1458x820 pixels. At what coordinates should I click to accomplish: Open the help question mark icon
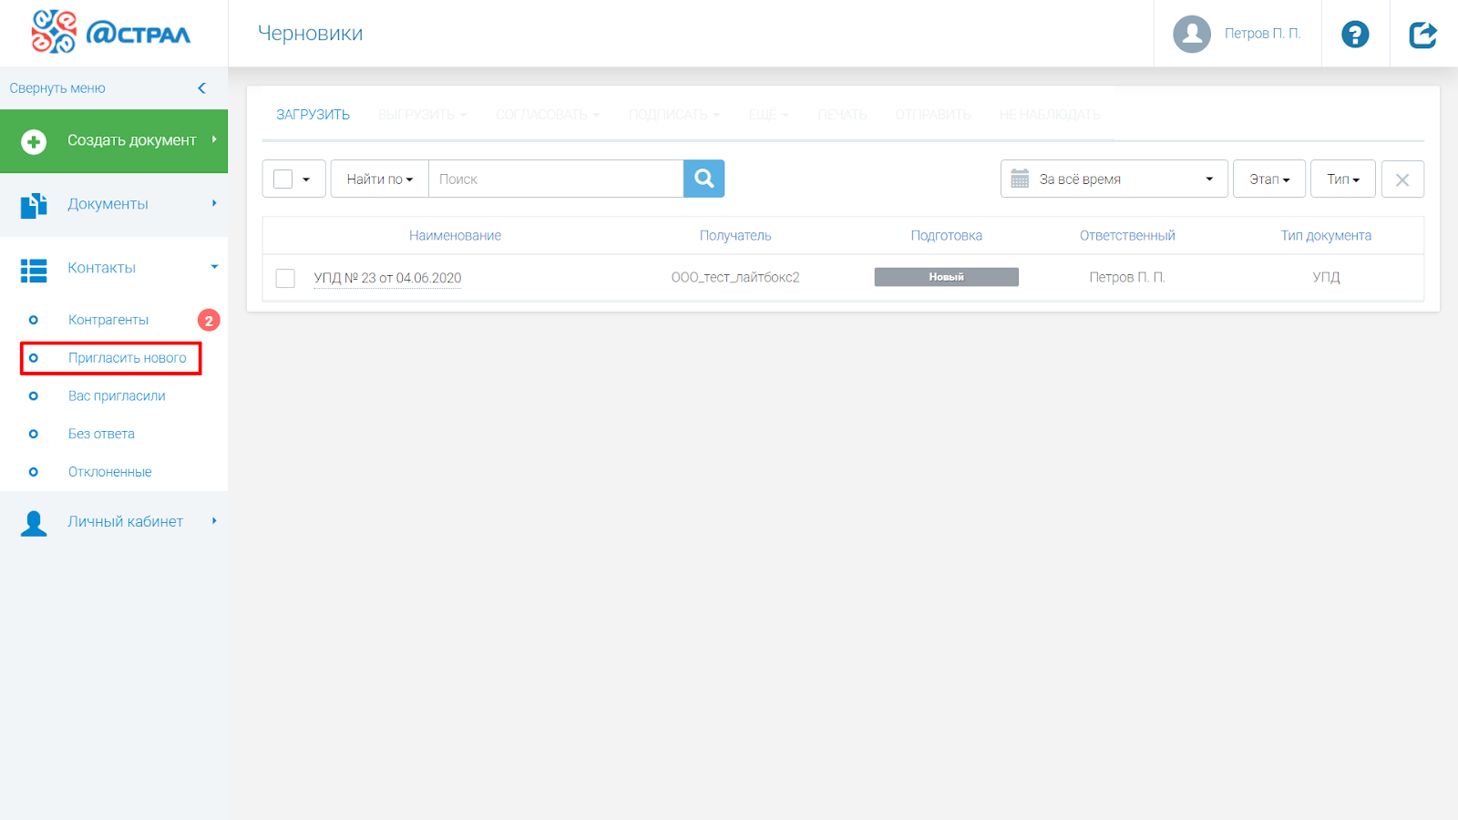pos(1355,34)
